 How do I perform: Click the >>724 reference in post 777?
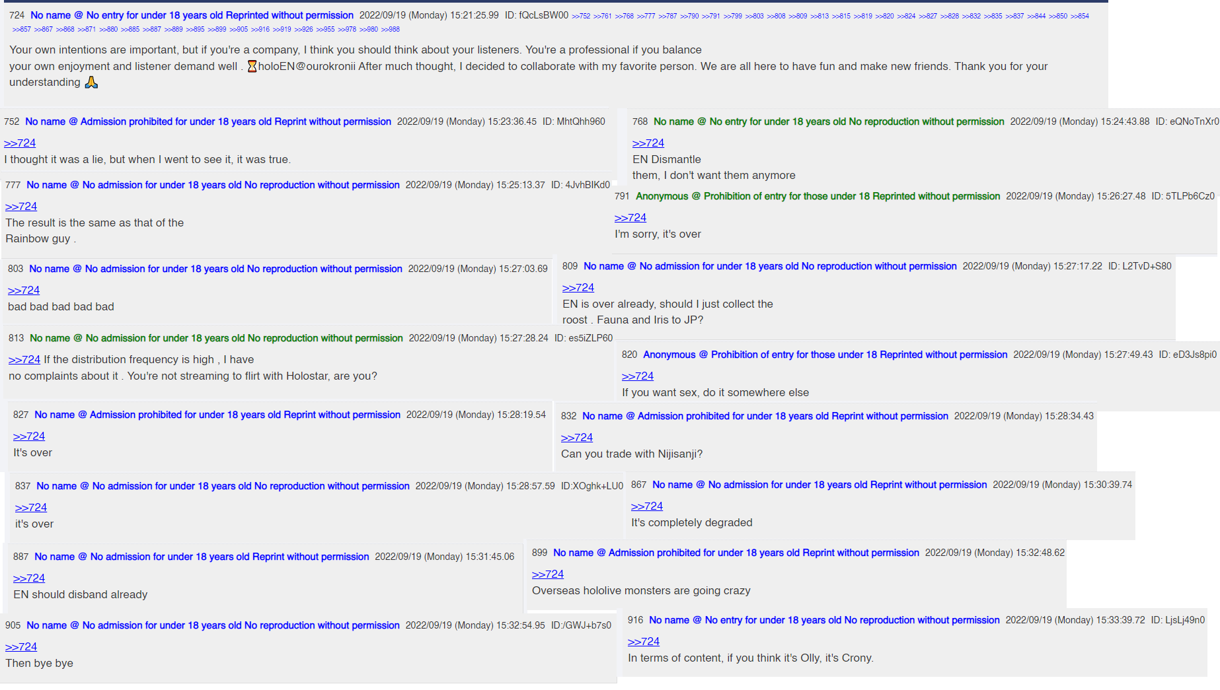tap(21, 206)
